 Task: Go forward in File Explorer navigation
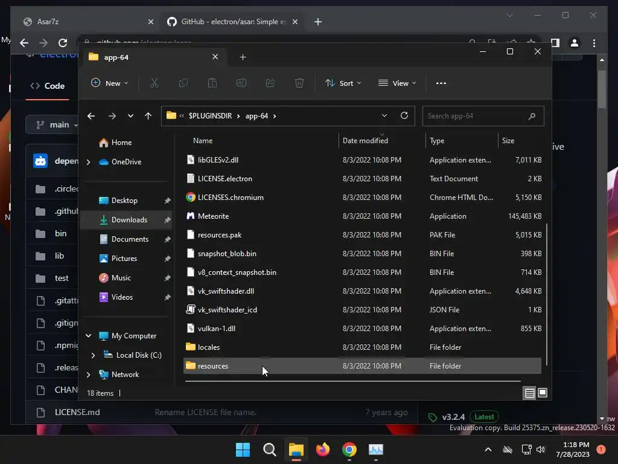click(x=112, y=116)
